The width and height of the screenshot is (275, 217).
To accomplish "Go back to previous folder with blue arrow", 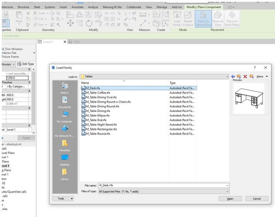I will click(x=233, y=76).
